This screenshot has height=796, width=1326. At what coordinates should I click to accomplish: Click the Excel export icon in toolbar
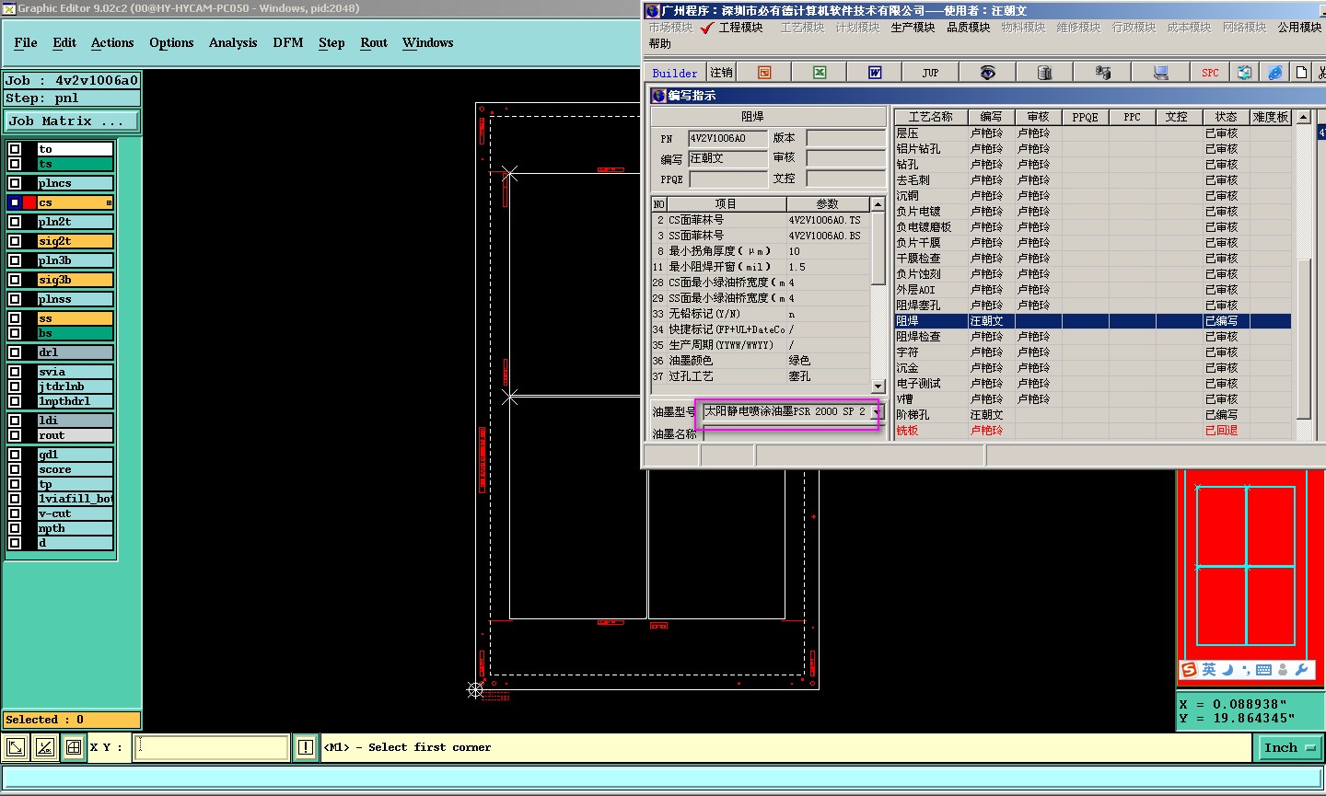click(820, 73)
